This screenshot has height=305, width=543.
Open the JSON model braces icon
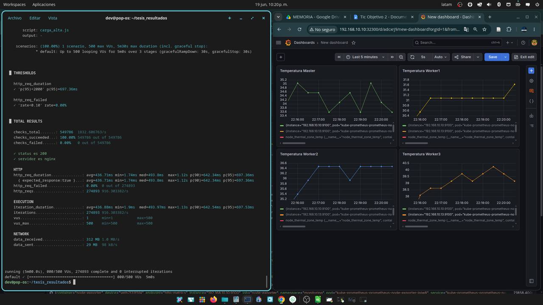[531, 101]
